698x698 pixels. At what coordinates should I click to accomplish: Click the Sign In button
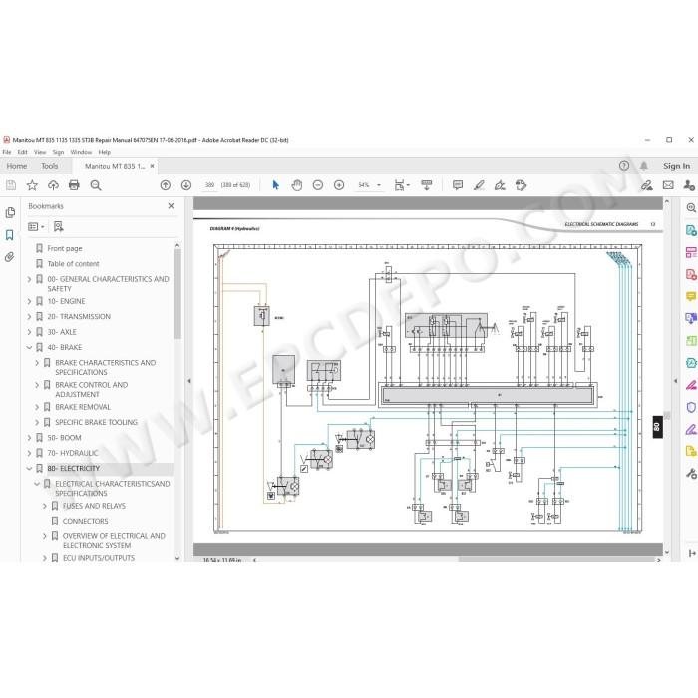(x=676, y=166)
